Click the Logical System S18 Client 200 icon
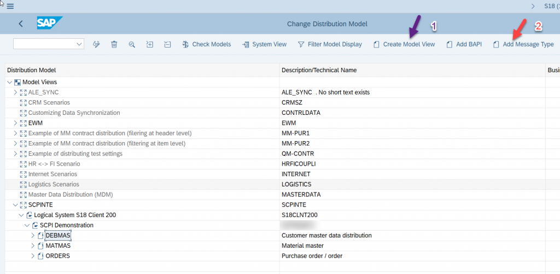Screen dimensions: 560x274 30,215
